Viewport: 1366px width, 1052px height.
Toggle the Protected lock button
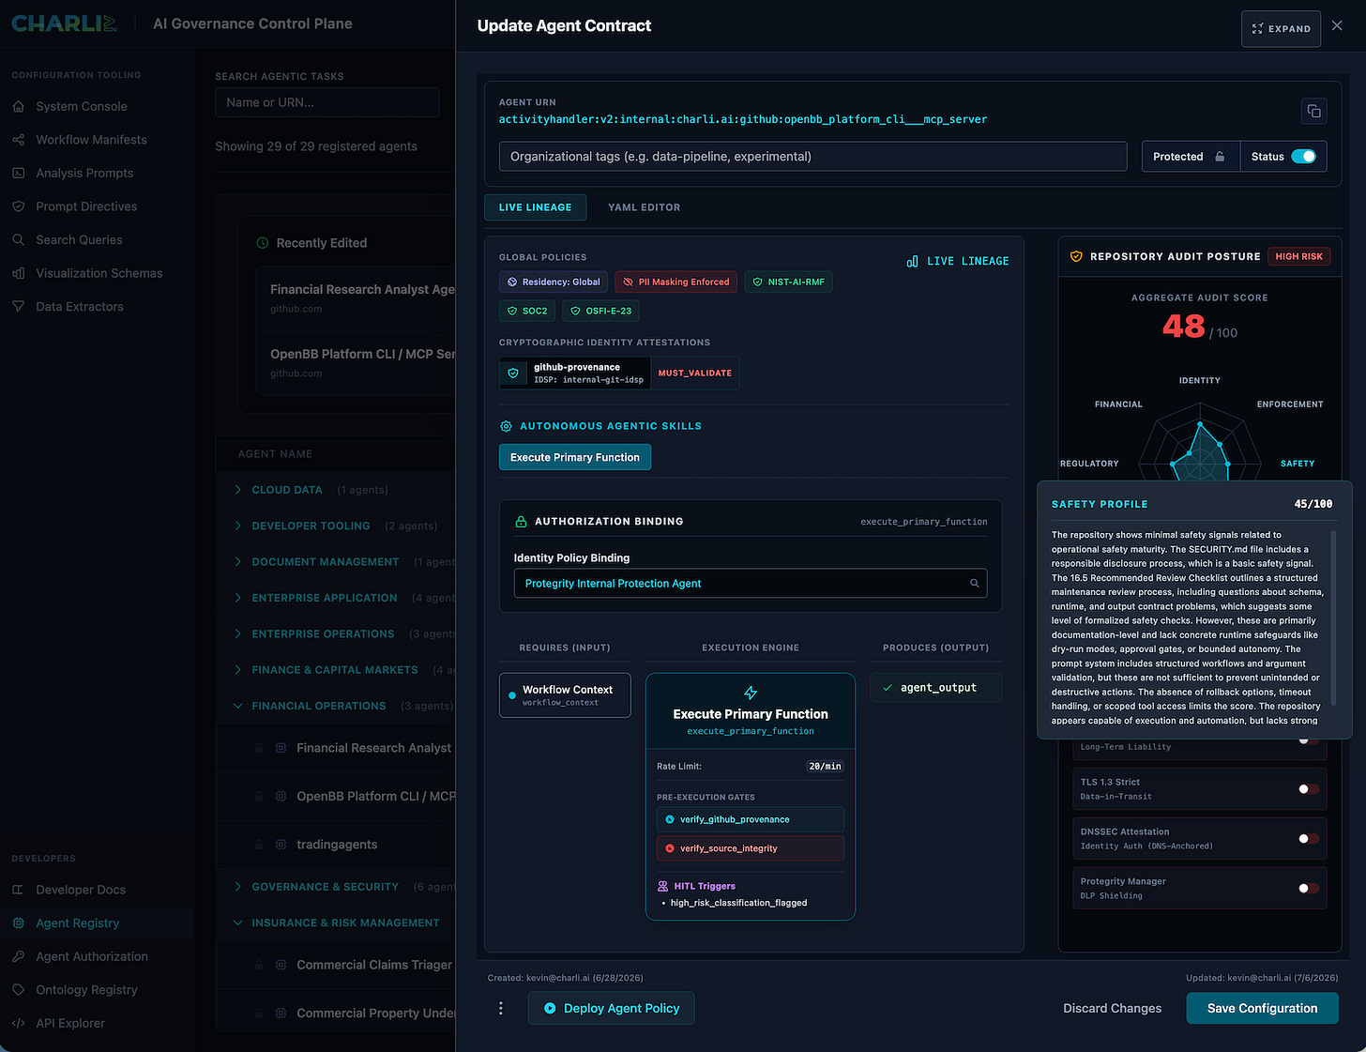pos(1190,157)
